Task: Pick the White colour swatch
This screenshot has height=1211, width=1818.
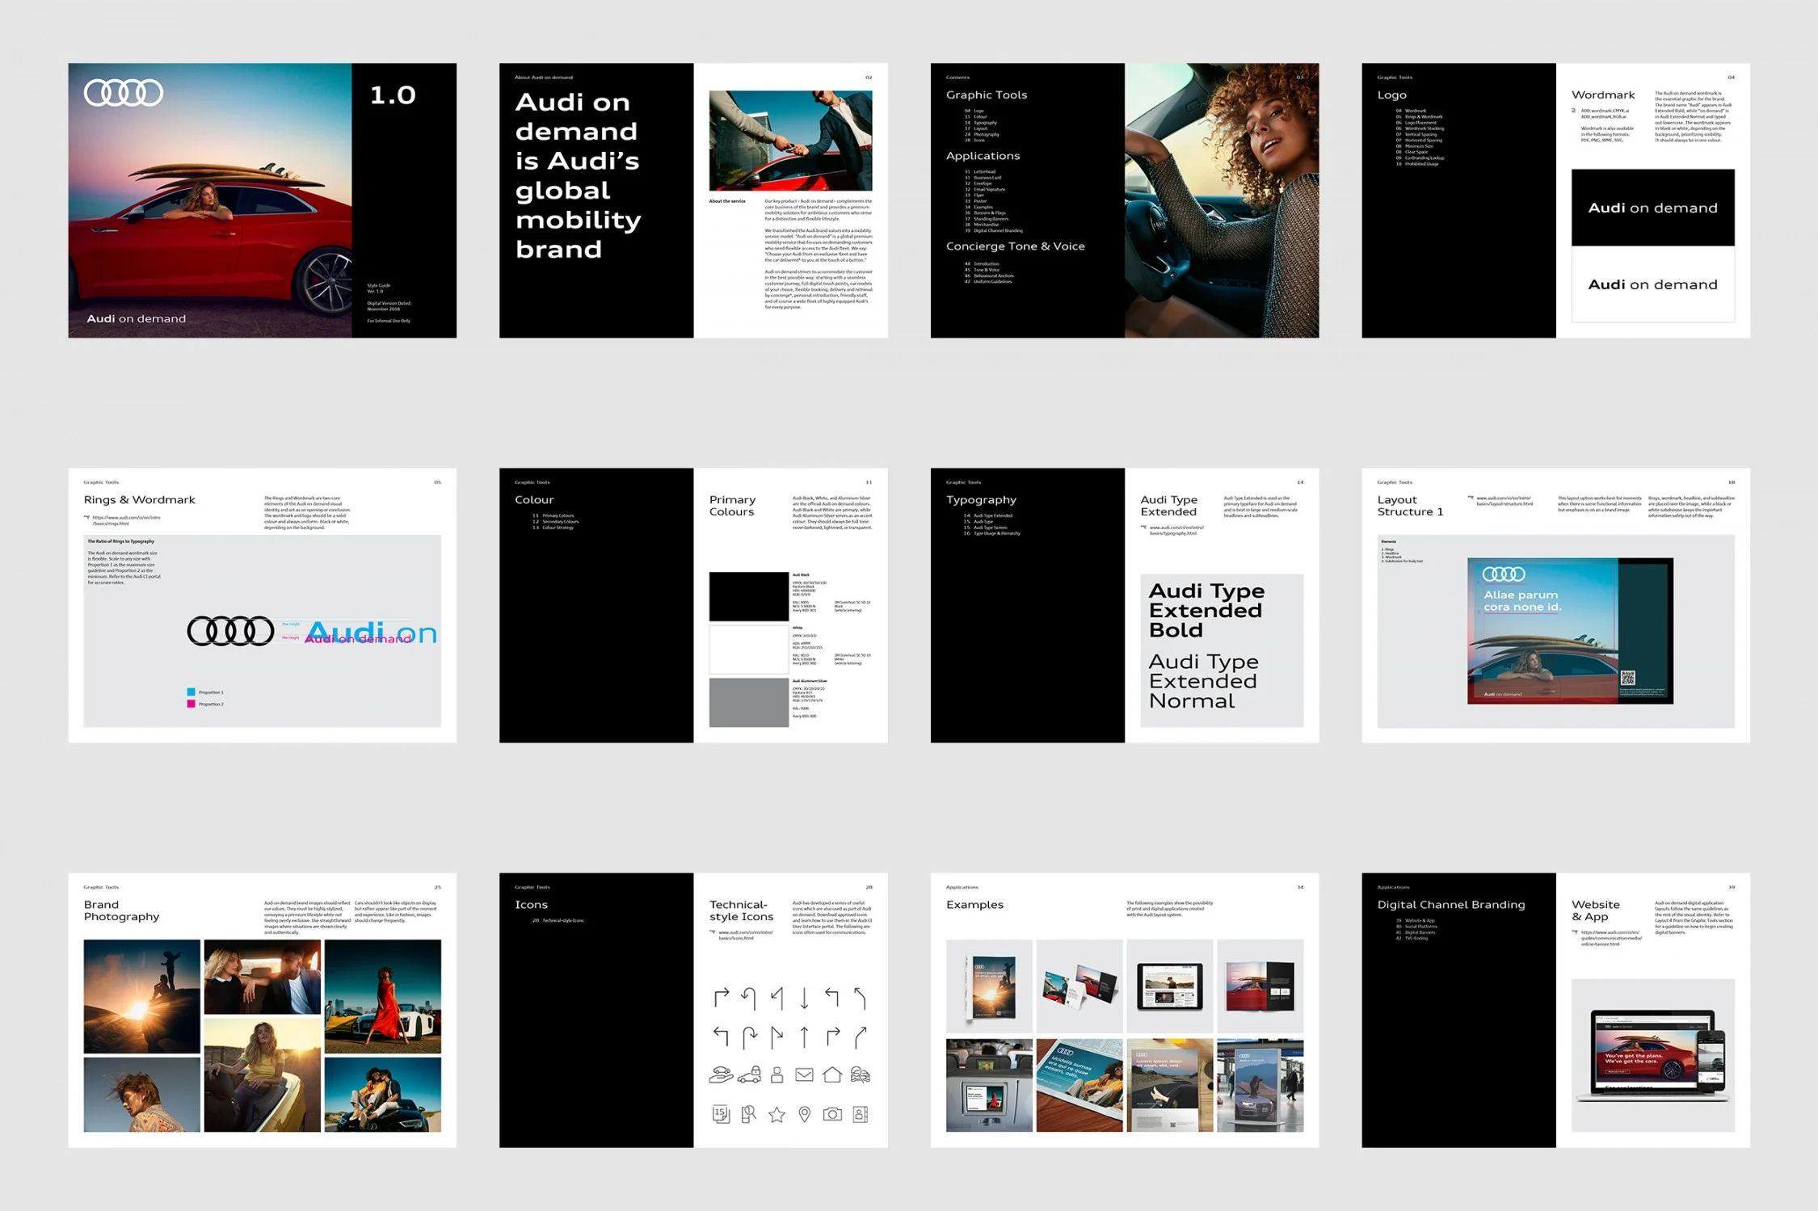Action: point(748,650)
